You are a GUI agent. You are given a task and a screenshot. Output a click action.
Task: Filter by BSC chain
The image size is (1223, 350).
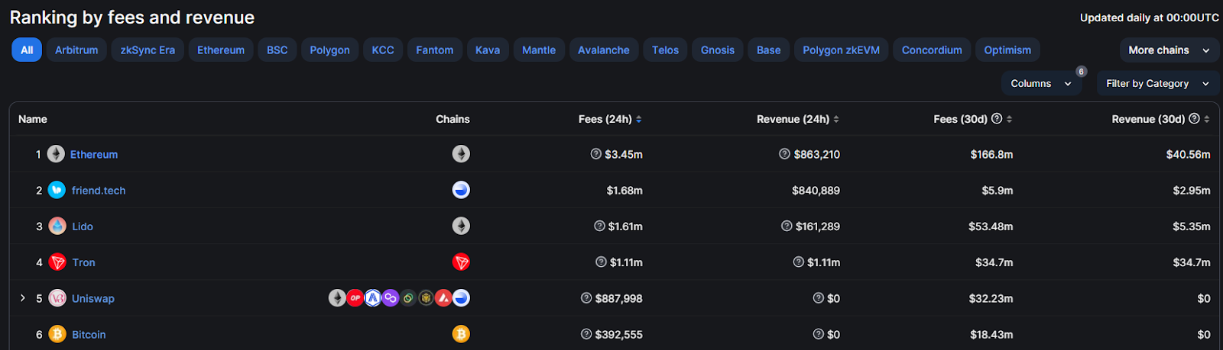(277, 50)
